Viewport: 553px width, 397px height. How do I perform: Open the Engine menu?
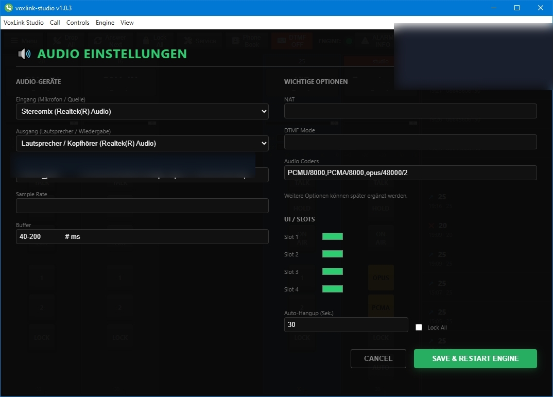[105, 23]
